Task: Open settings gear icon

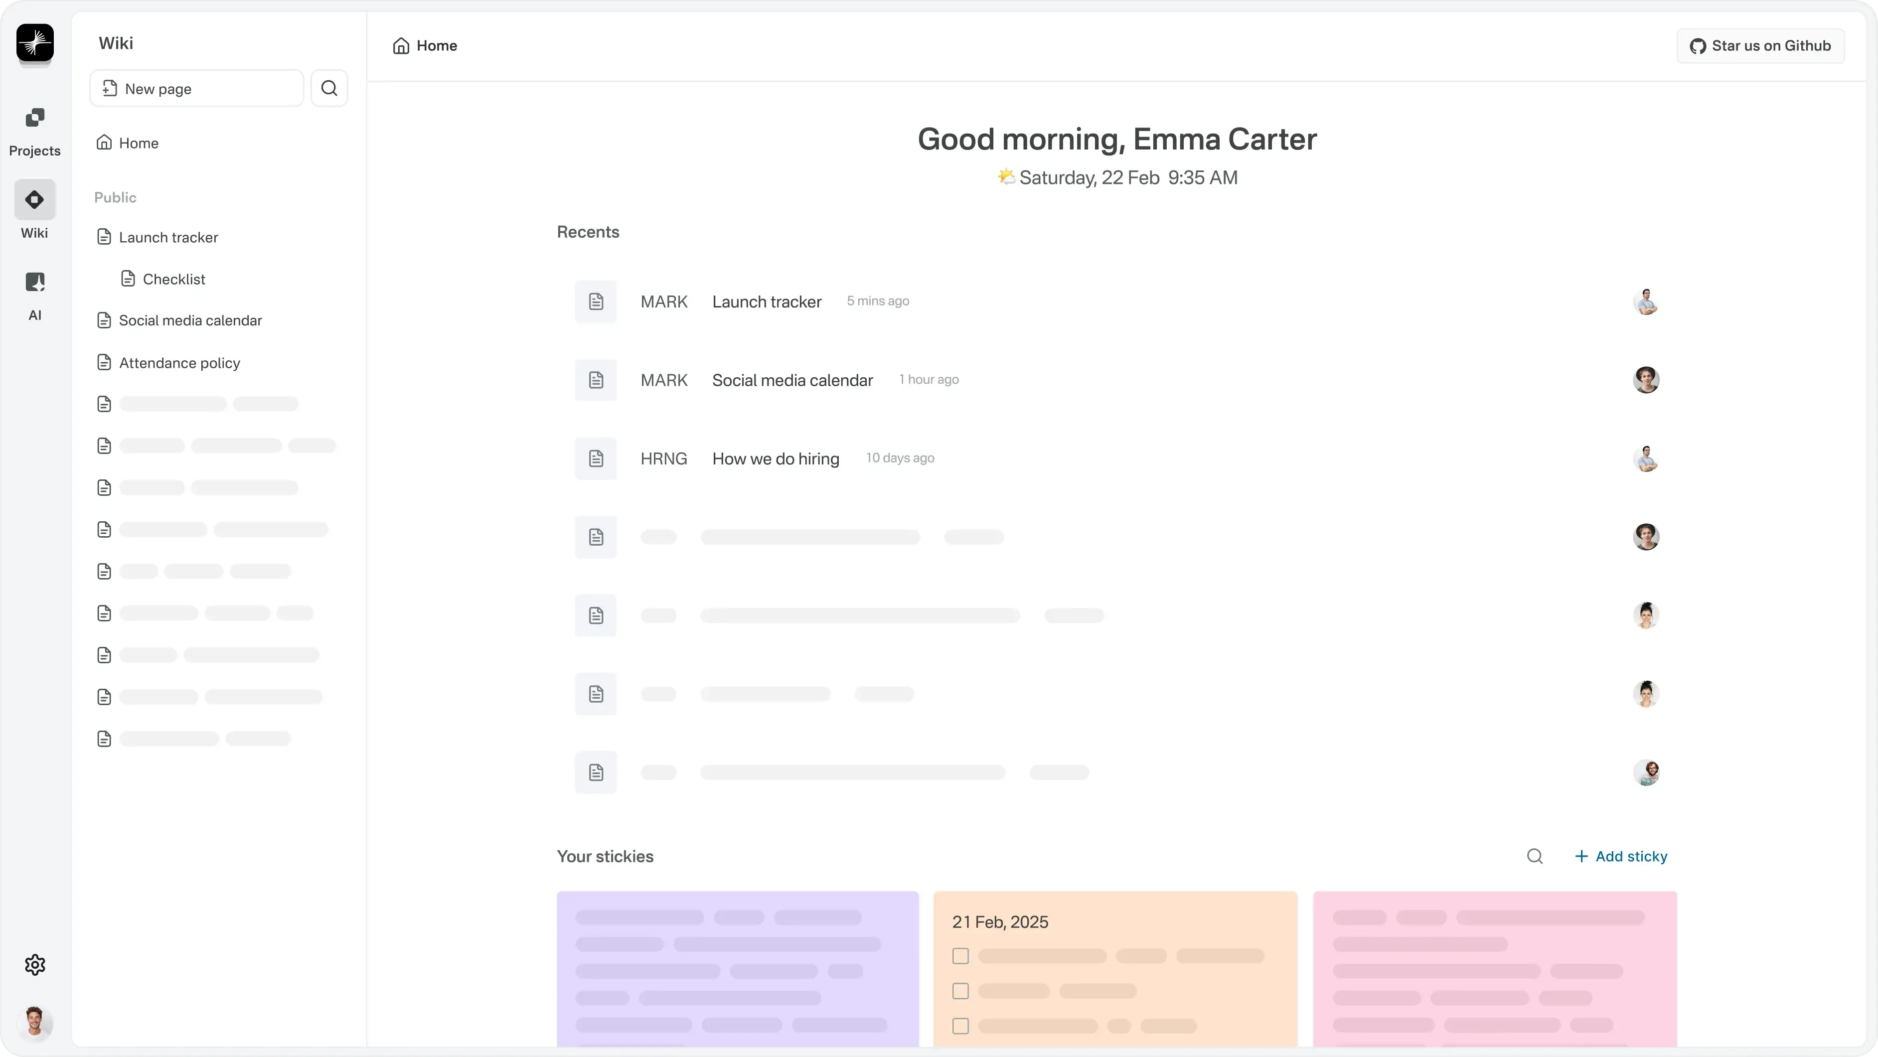Action: 34,964
